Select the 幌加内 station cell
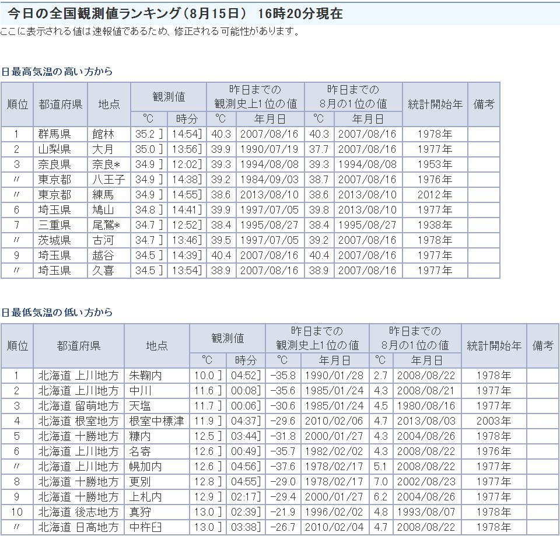 [x=146, y=467]
